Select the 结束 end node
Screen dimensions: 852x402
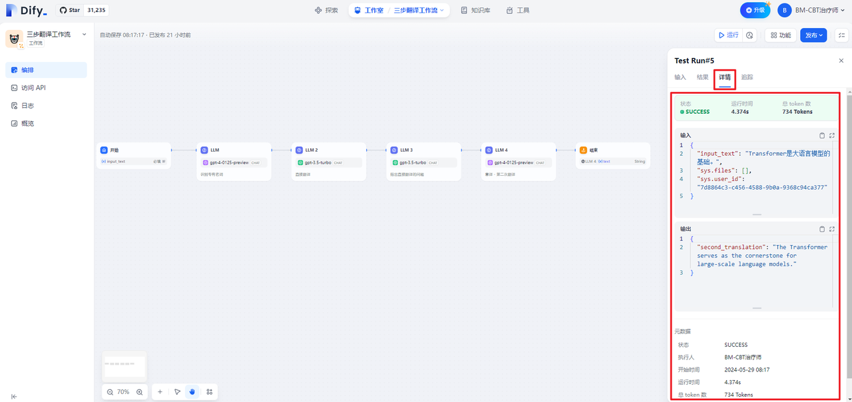click(x=613, y=155)
